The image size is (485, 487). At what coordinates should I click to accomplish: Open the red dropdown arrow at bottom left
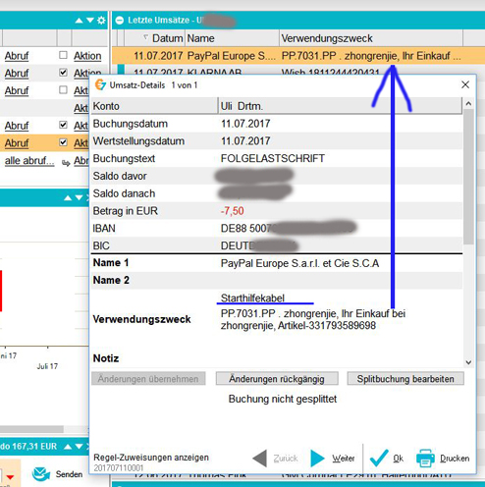coord(10,477)
